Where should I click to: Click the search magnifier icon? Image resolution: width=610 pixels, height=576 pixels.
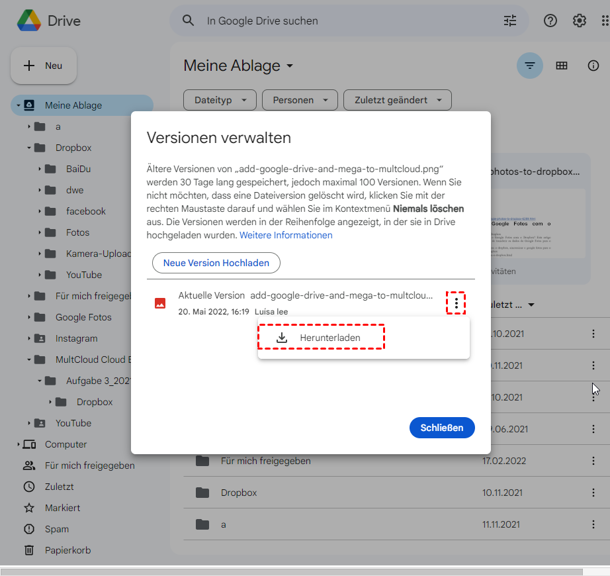click(x=189, y=21)
